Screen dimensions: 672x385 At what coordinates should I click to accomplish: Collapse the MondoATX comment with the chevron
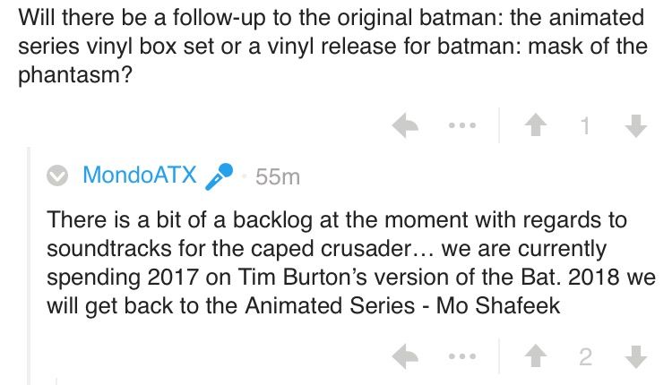click(x=58, y=176)
